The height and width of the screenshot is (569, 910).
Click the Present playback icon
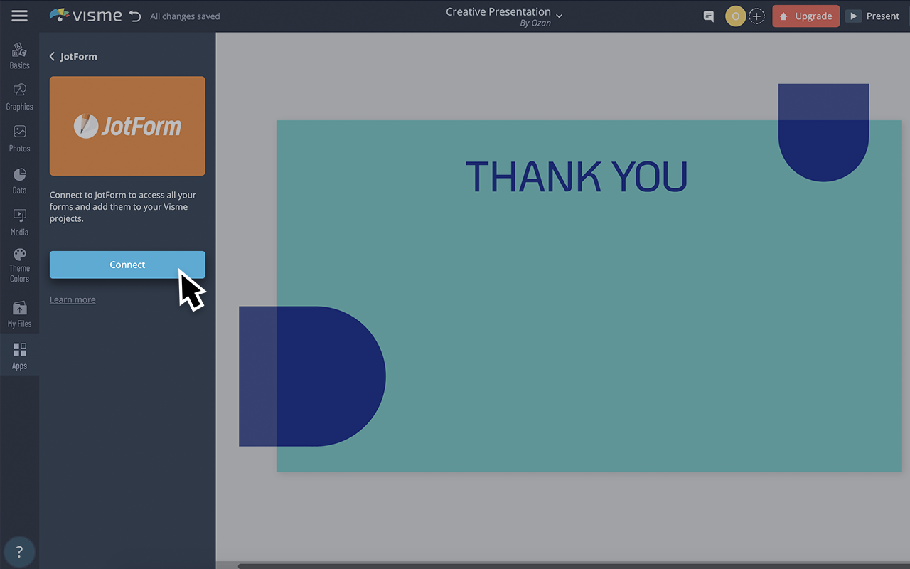[852, 15]
